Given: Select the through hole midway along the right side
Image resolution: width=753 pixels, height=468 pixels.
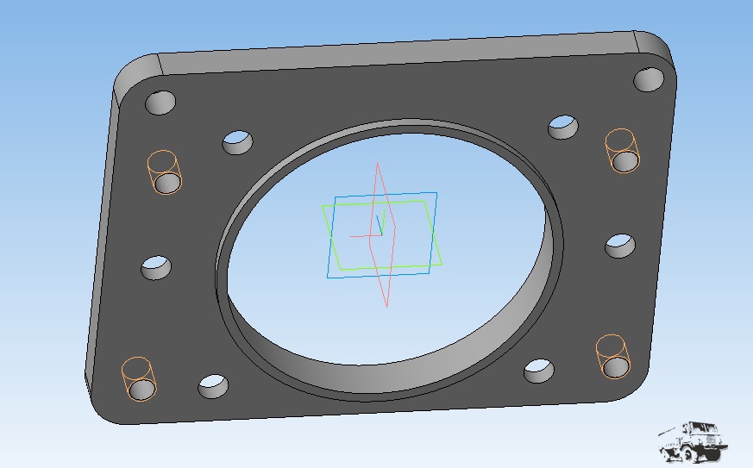Looking at the screenshot, I should tap(620, 246).
